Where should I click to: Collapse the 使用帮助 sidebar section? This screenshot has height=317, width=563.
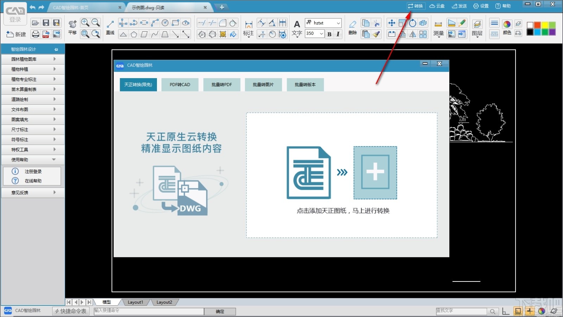click(x=33, y=160)
